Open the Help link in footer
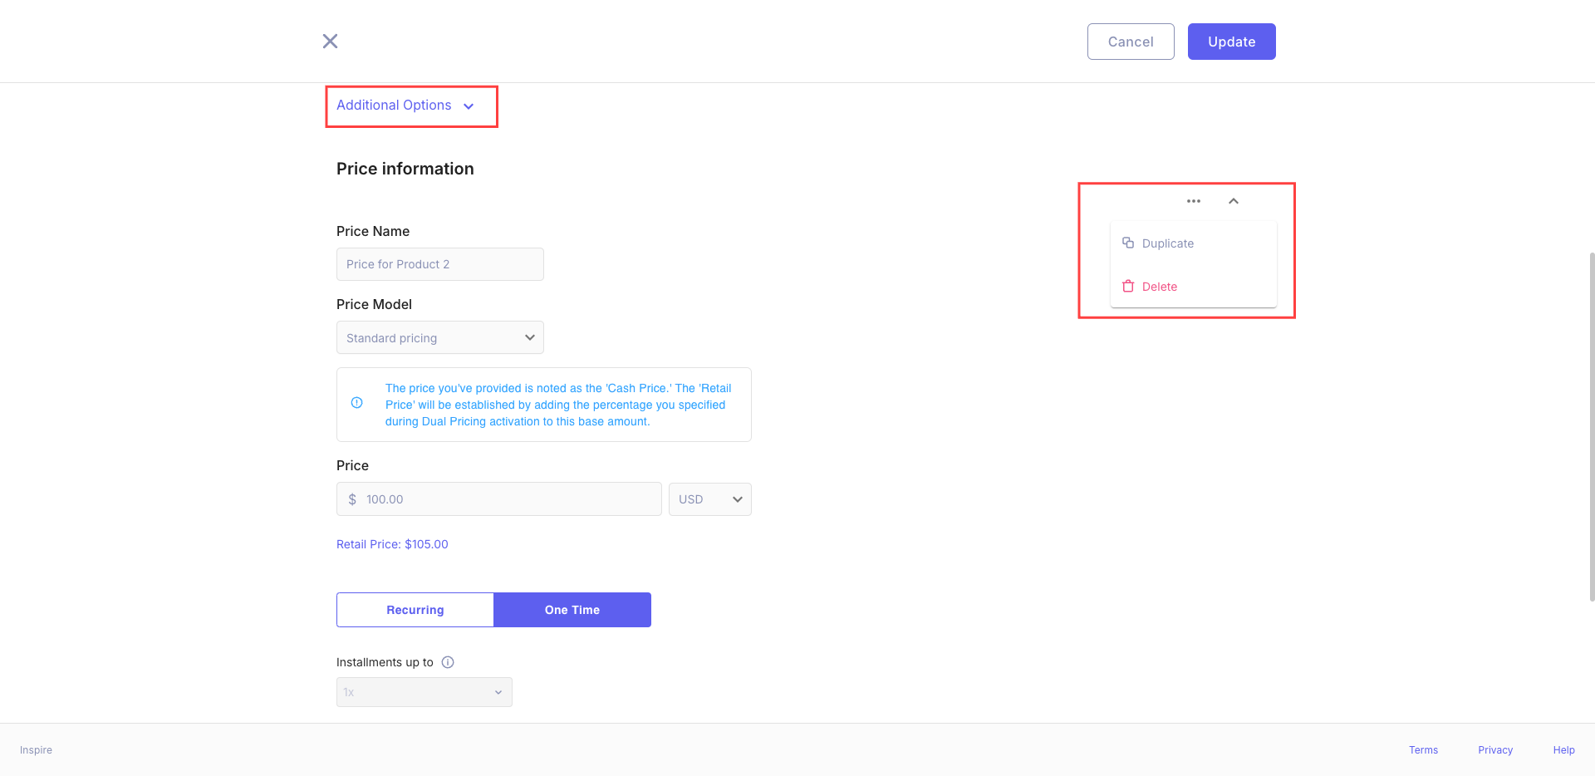The height and width of the screenshot is (776, 1595). point(1563,750)
